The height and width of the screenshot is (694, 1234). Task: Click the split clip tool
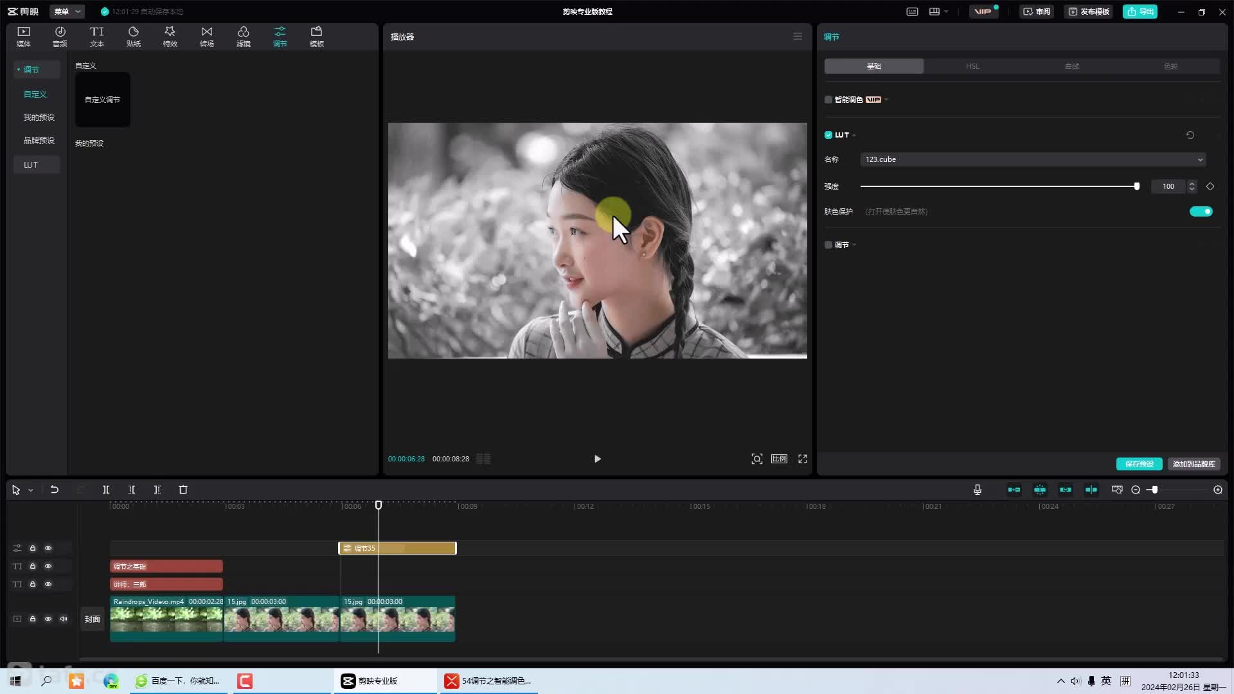(x=106, y=490)
